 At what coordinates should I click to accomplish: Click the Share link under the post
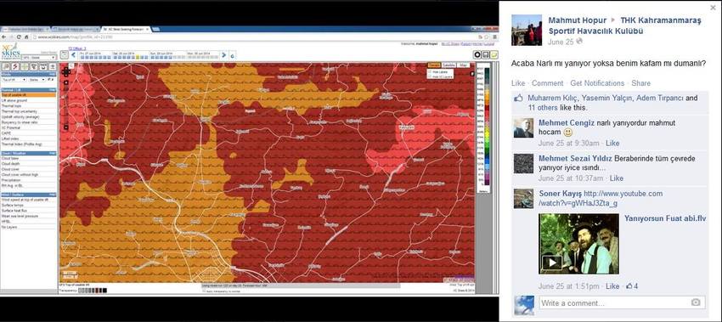641,83
